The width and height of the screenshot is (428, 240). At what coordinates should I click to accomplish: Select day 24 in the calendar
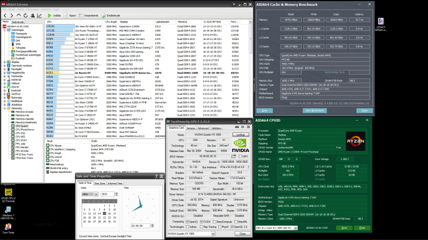click(x=114, y=218)
